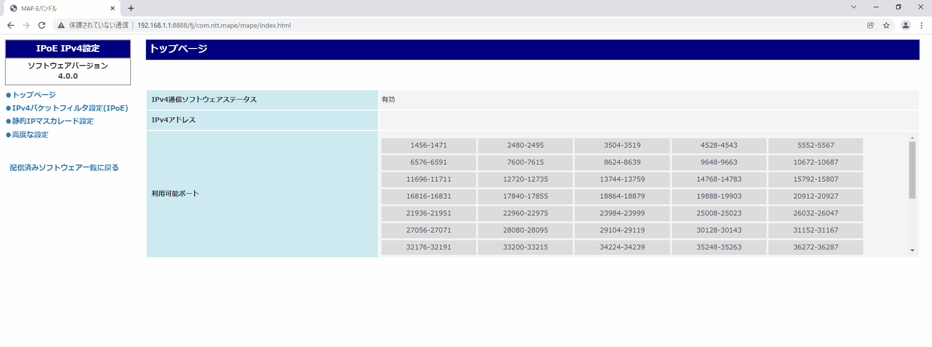This screenshot has height=347, width=932.
Task: Open the Chrome profile avatar
Action: point(905,25)
